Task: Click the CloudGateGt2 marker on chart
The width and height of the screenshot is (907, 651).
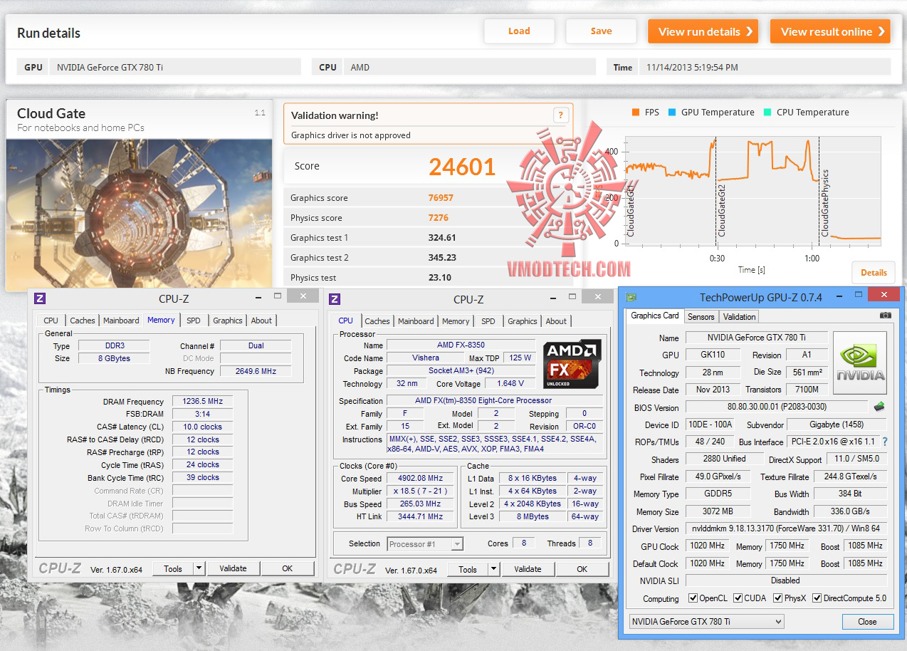Action: (x=721, y=212)
